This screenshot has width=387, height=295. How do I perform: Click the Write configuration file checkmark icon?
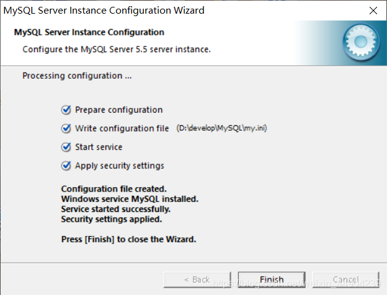click(66, 128)
